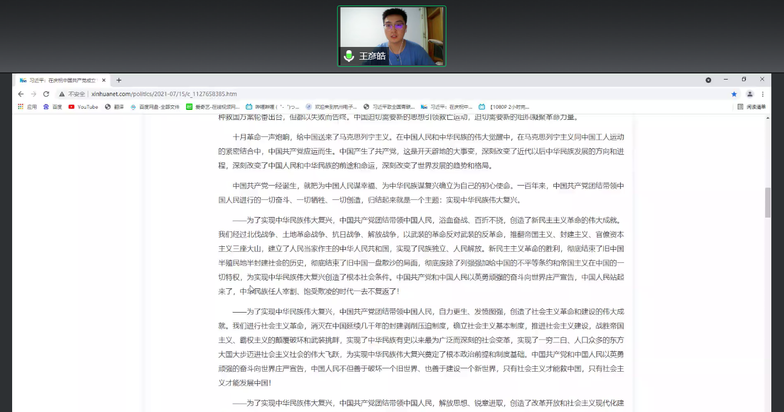Open Chrome three-dot menu

(x=763, y=94)
